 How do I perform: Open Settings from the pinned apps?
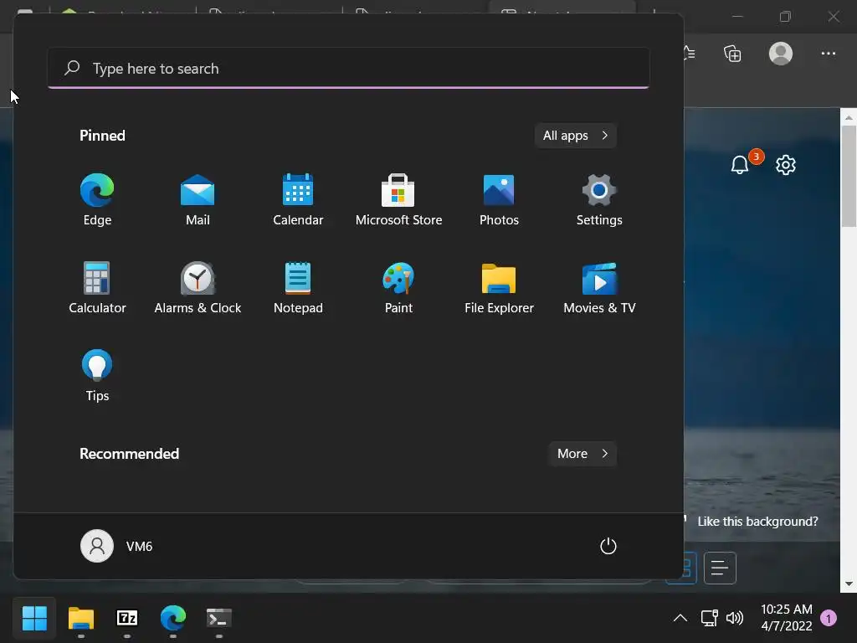[599, 199]
